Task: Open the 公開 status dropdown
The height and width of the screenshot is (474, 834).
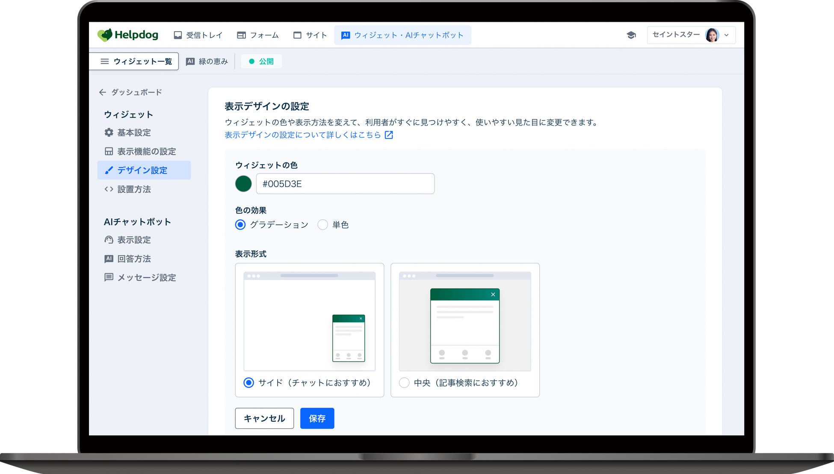Action: [261, 62]
